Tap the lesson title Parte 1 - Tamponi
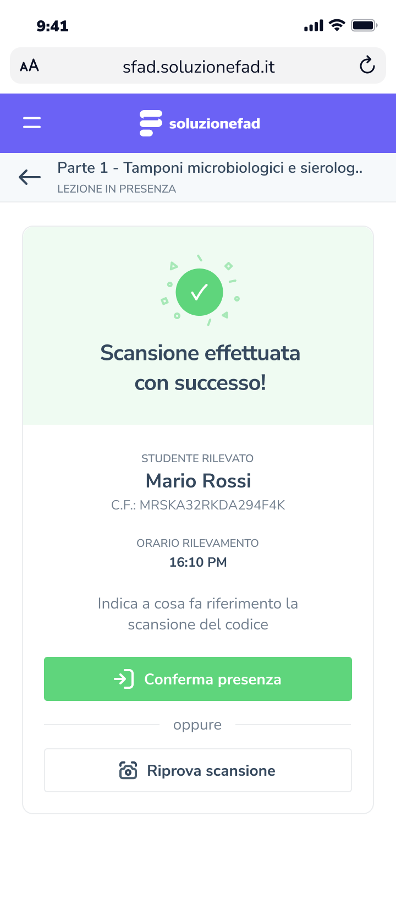The height and width of the screenshot is (910, 396). tap(210, 168)
